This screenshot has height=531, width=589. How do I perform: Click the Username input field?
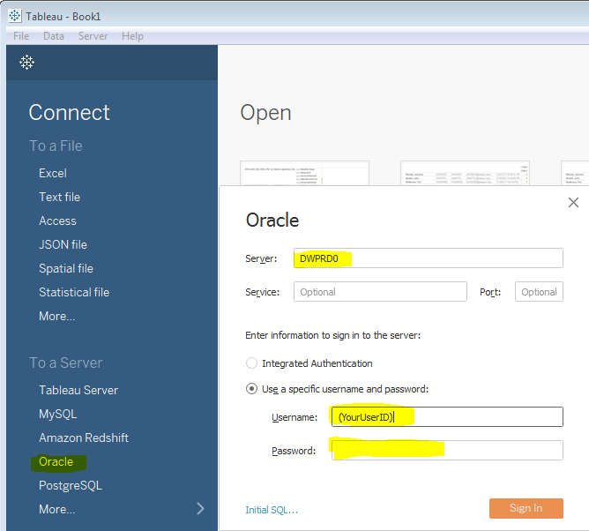point(447,416)
